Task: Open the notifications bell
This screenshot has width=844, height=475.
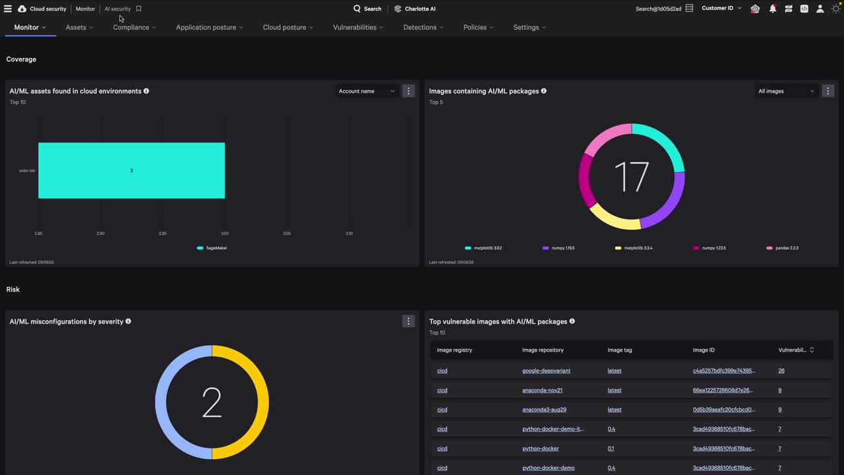Action: 773,9
